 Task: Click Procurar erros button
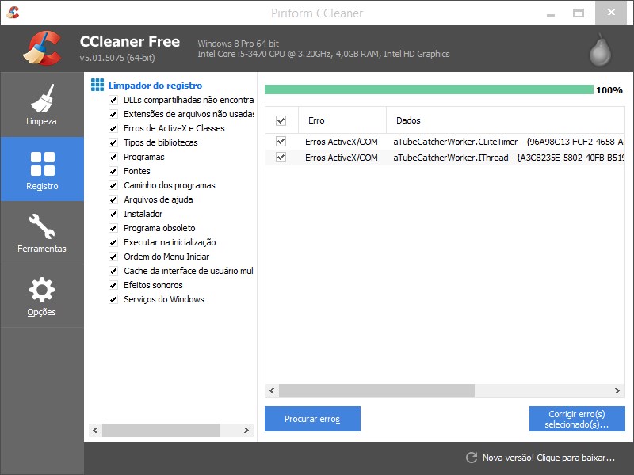coord(312,419)
